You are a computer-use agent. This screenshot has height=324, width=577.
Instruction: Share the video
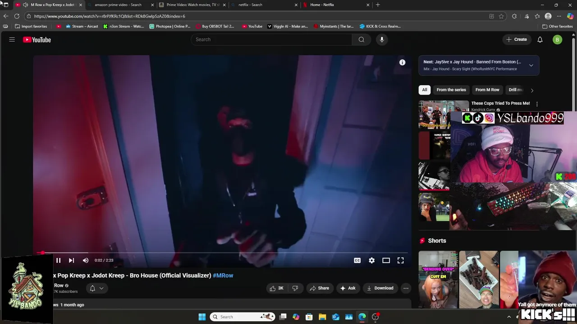pyautogui.click(x=319, y=288)
